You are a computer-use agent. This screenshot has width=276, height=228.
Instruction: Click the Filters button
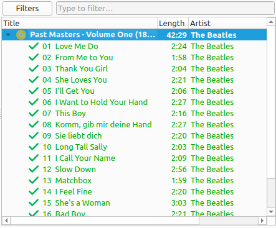(27, 9)
